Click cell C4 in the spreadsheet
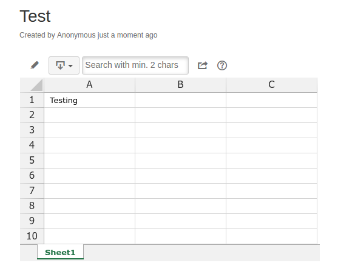This screenshot has height=277, width=355. coord(271,145)
